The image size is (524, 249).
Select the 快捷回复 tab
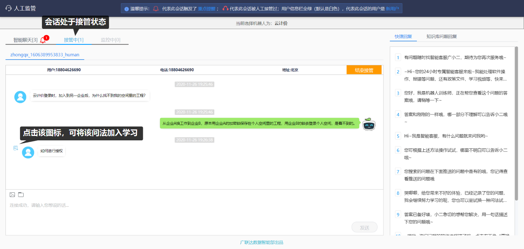403,36
